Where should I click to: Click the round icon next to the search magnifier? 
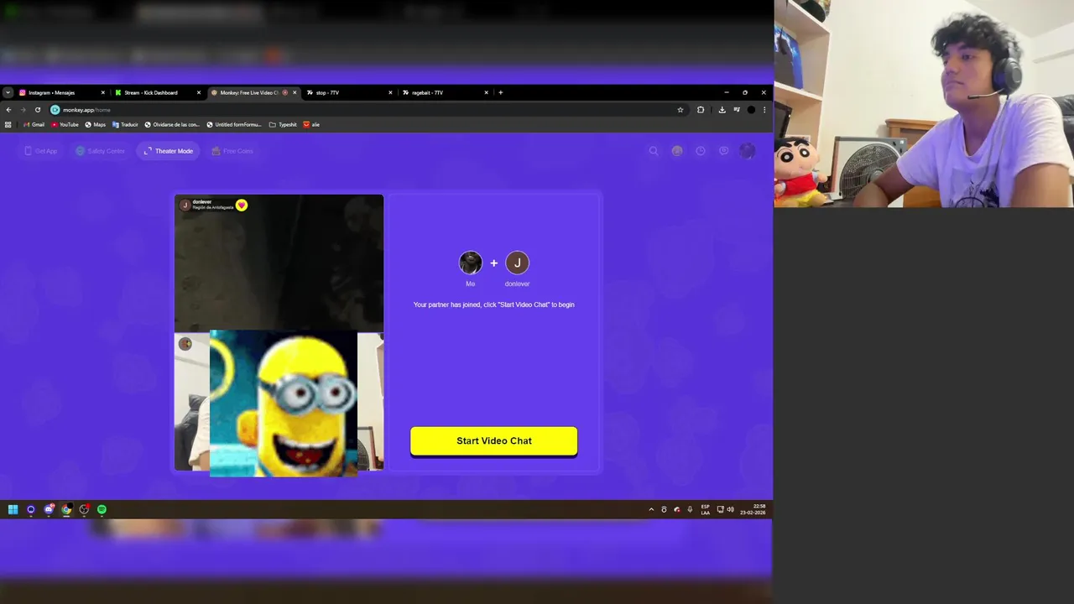tap(677, 151)
